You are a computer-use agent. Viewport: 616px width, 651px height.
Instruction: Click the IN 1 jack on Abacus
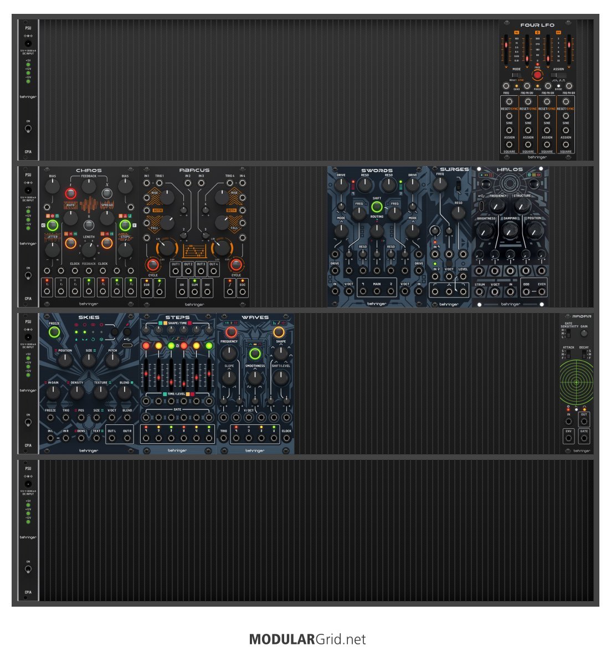pyautogui.click(x=147, y=183)
